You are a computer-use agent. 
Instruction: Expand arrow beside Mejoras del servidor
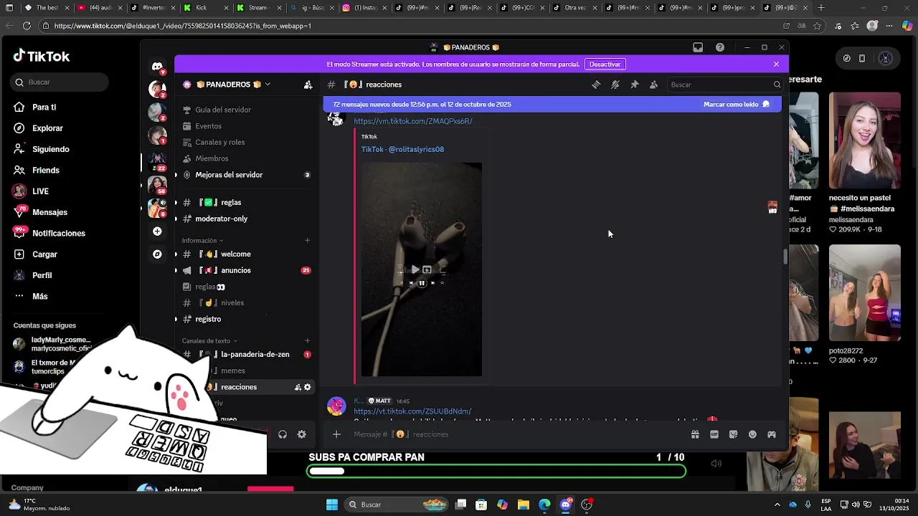coord(176,175)
